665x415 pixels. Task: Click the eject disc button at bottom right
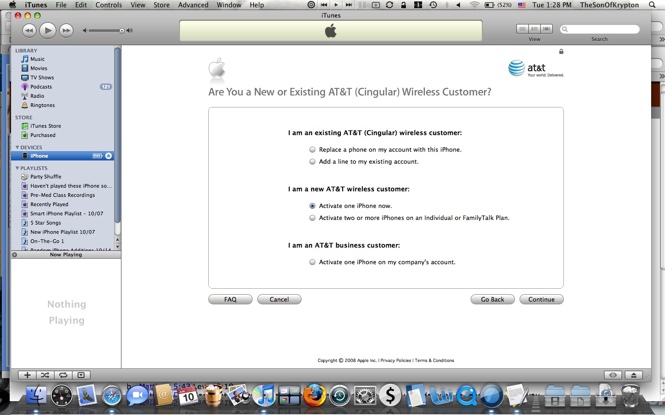pyautogui.click(x=634, y=375)
